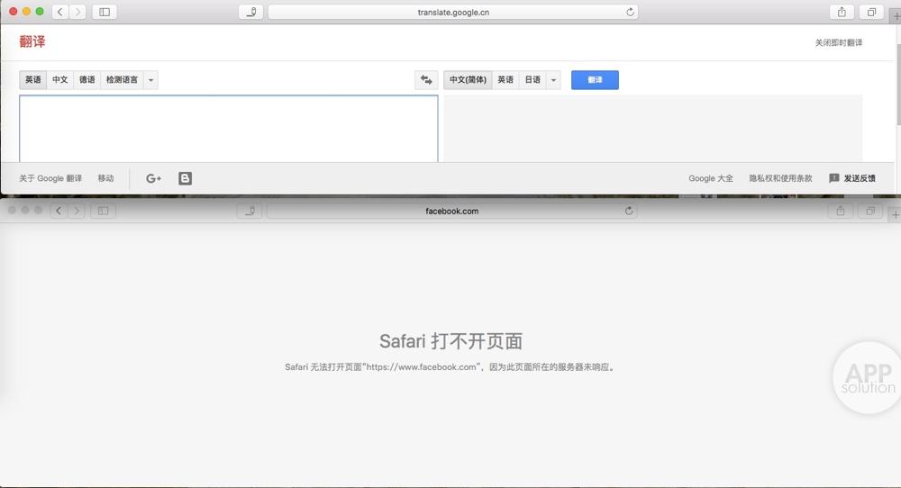Click the 发送反馈 feedback icon

[833, 178]
